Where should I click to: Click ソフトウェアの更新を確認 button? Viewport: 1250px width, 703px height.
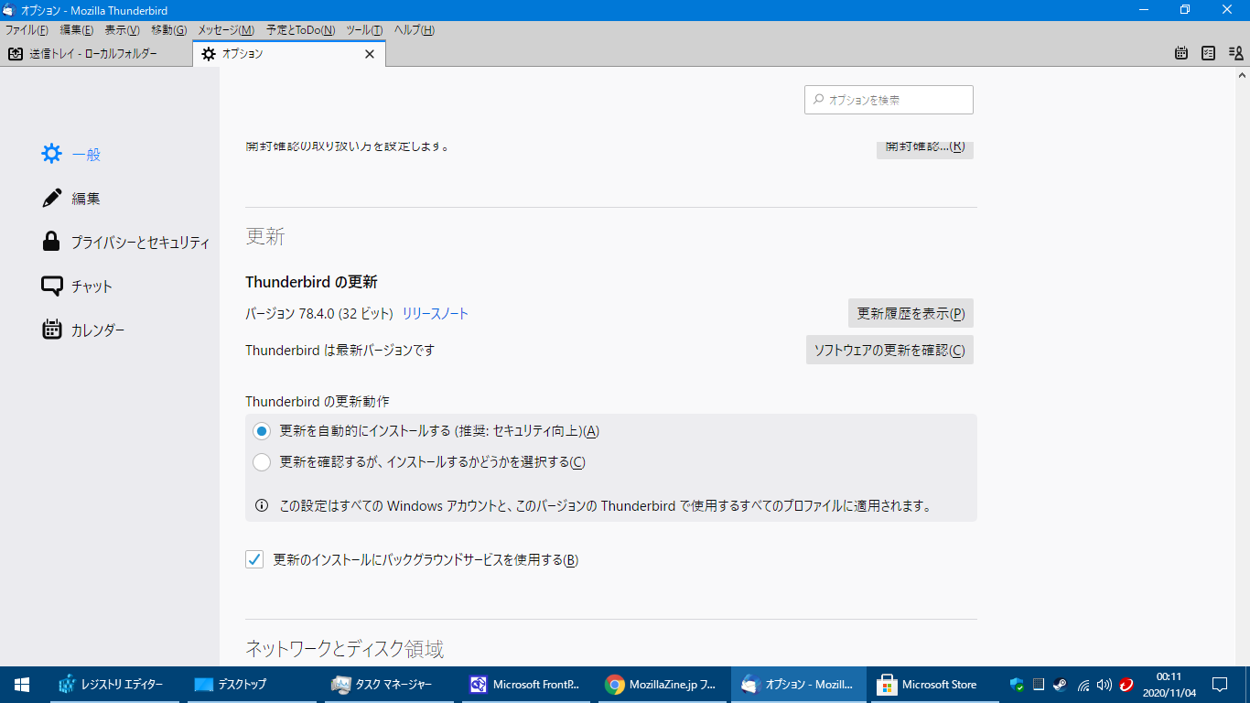tap(889, 350)
